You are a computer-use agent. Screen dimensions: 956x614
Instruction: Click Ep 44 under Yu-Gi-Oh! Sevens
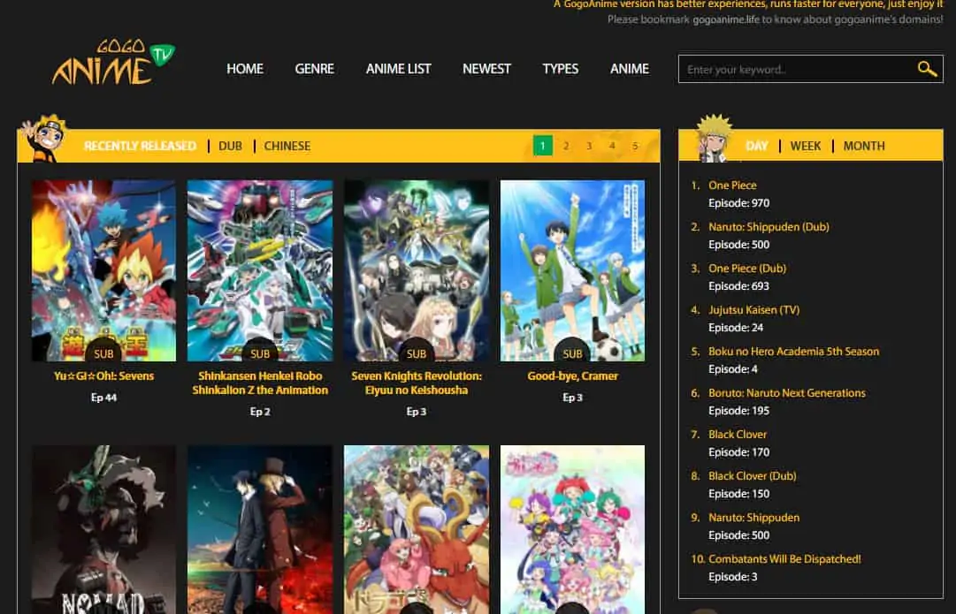pyautogui.click(x=103, y=398)
